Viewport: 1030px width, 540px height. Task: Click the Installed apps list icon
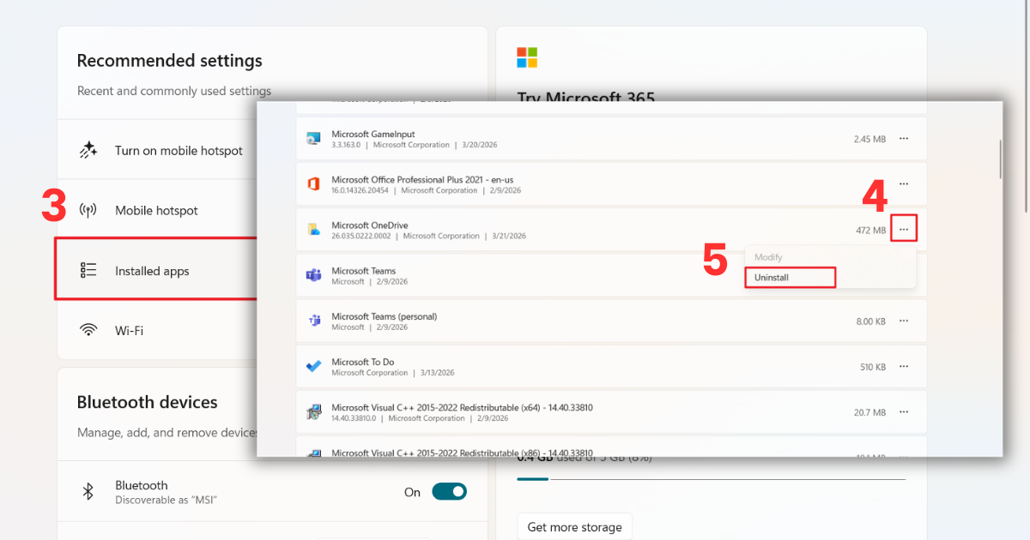[x=88, y=271]
